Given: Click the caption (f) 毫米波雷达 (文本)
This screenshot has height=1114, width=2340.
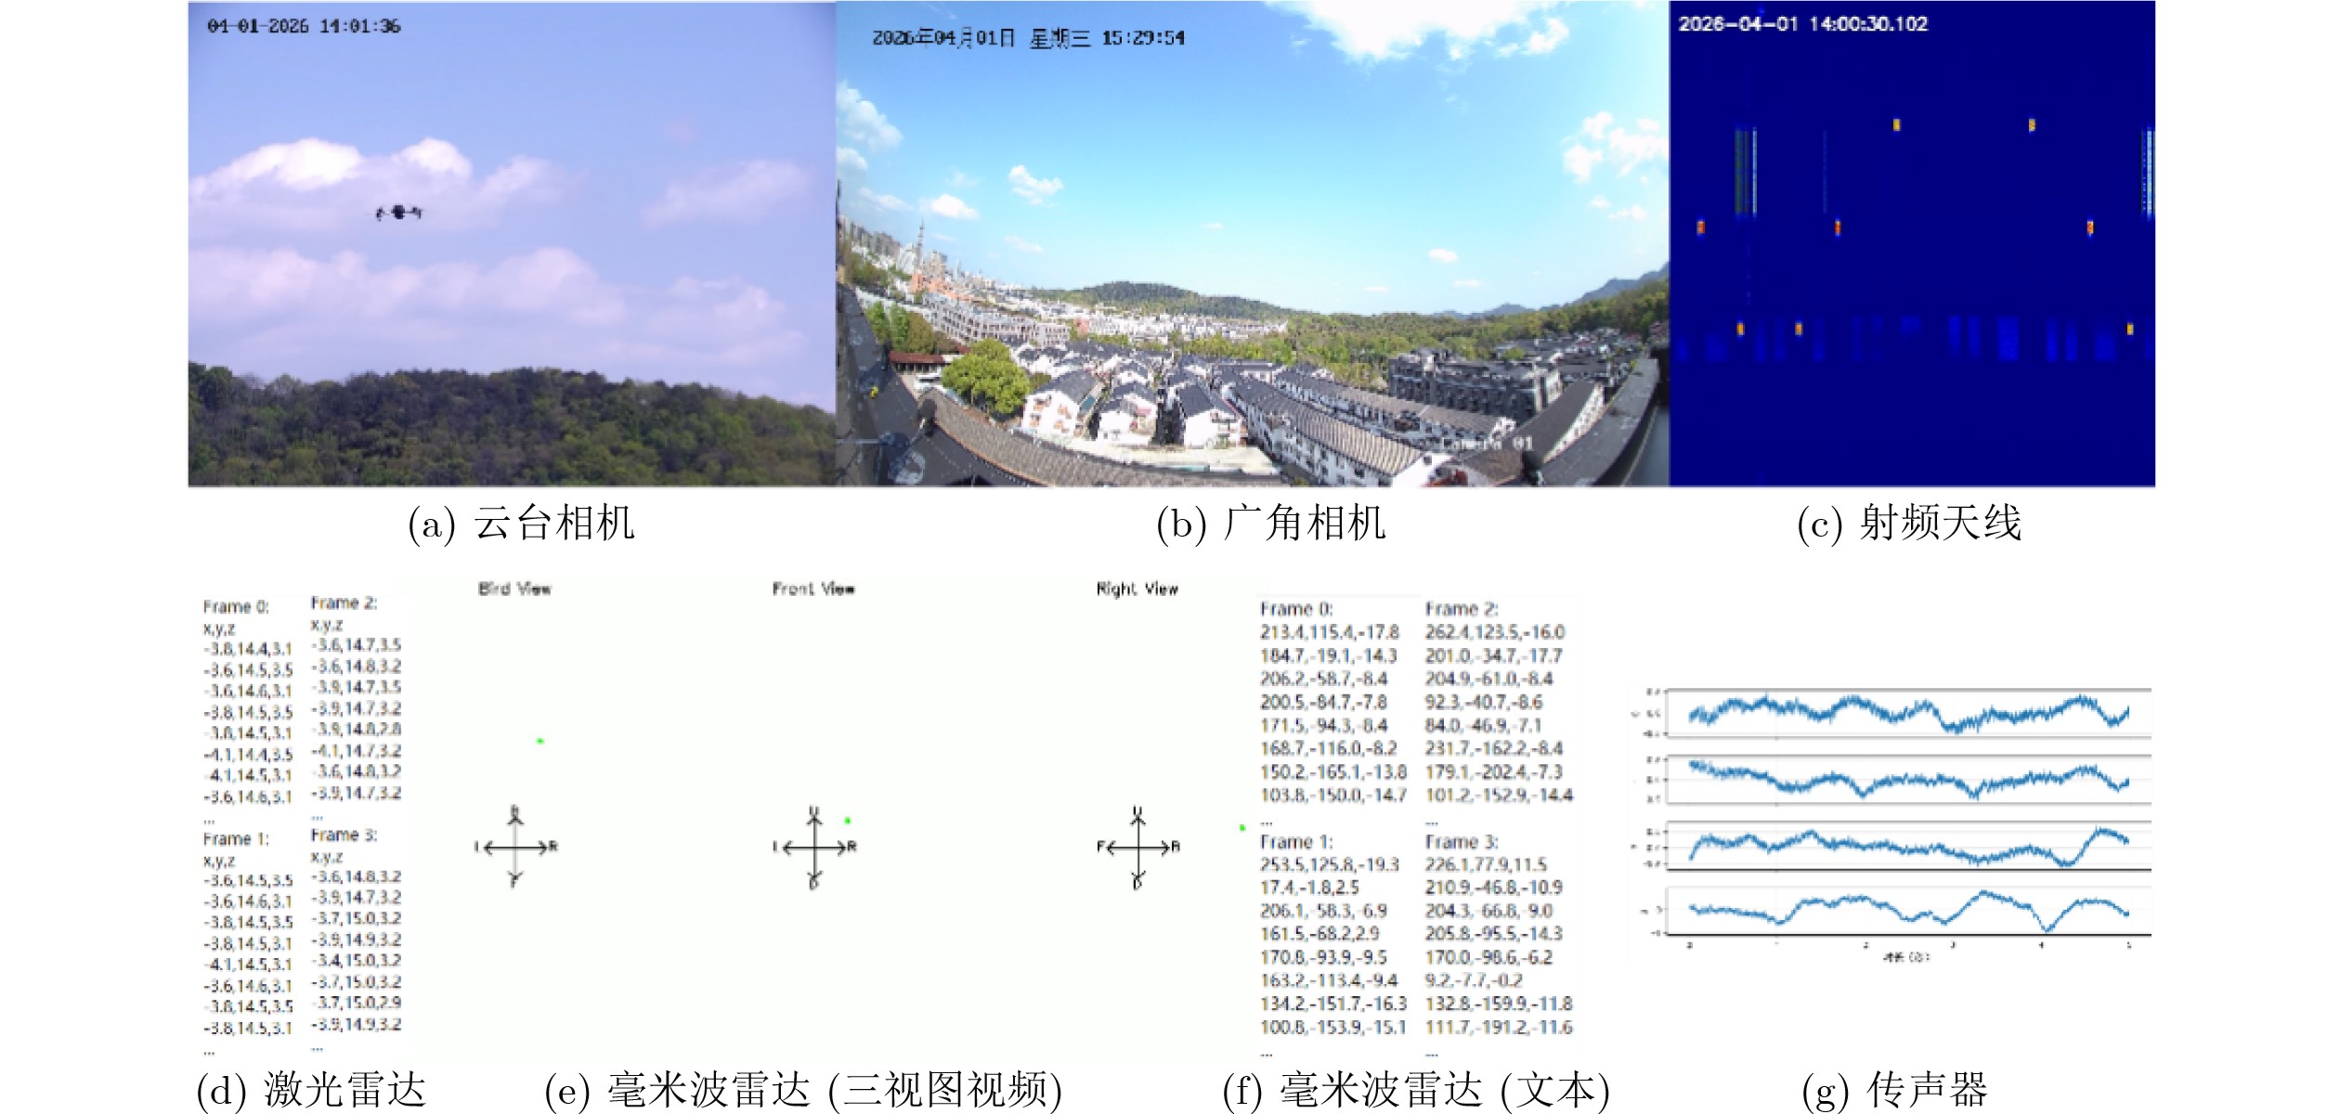Looking at the screenshot, I should (1416, 1090).
